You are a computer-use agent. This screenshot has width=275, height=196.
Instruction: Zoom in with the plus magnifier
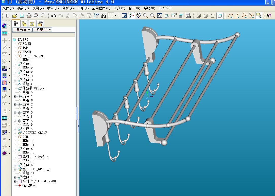[145, 16]
